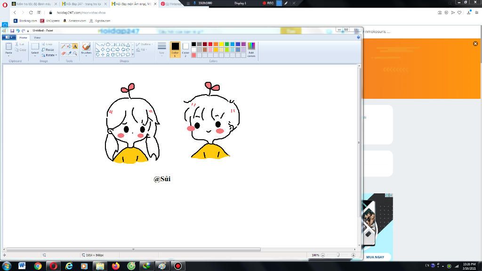The width and height of the screenshot is (482, 271).
Task: Click the REC button on recorder bar
Action: pyautogui.click(x=268, y=3)
